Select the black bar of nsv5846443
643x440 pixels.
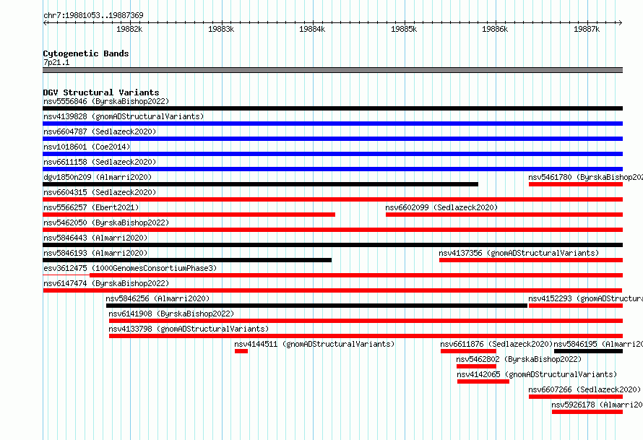click(332, 245)
